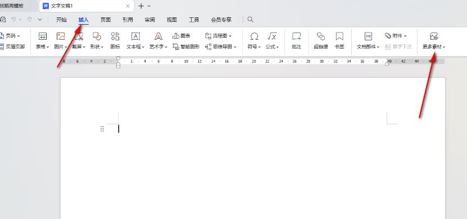Select the 插入 Insert tab
Screen dimensions: 467x219
pos(84,20)
